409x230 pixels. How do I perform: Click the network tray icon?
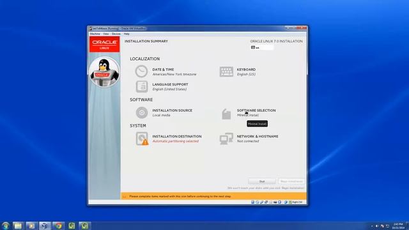(x=388, y=226)
